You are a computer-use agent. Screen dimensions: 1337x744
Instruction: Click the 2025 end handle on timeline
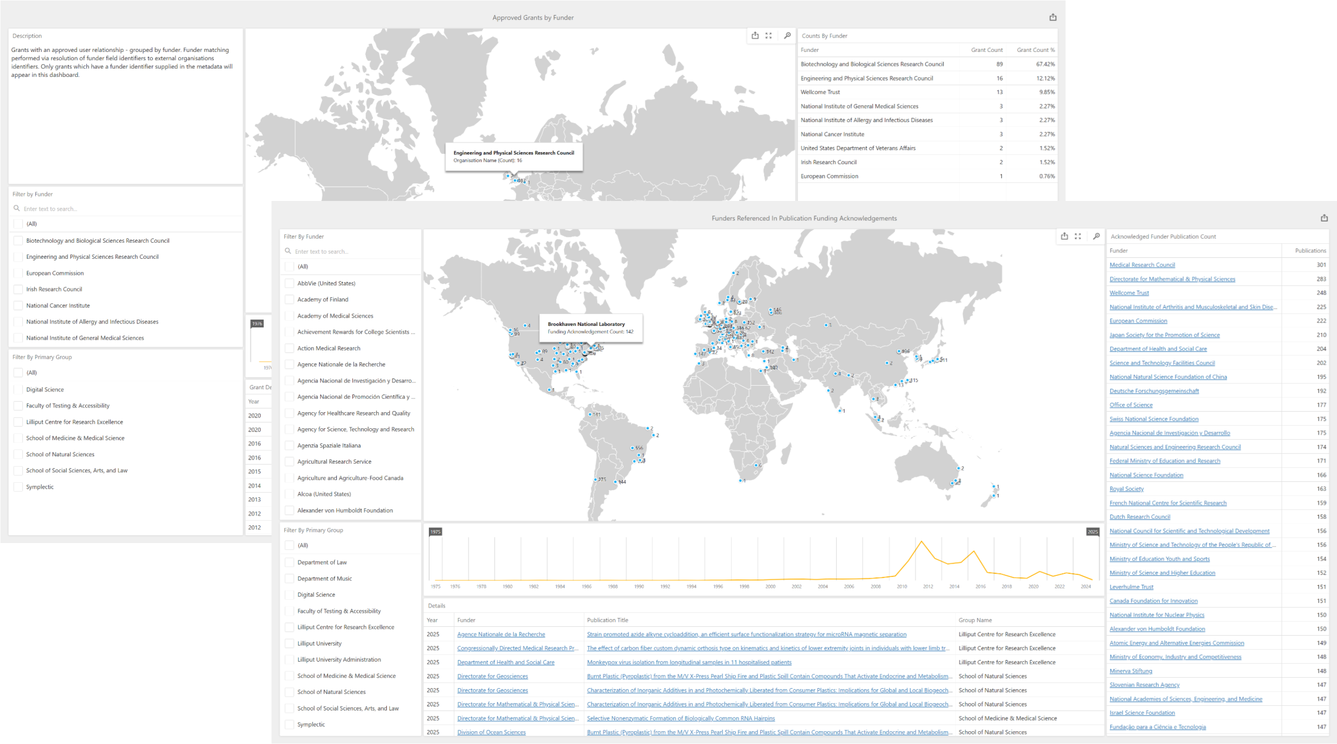pyautogui.click(x=1092, y=532)
